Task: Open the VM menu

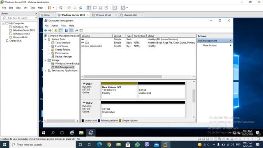Action: 25,8
